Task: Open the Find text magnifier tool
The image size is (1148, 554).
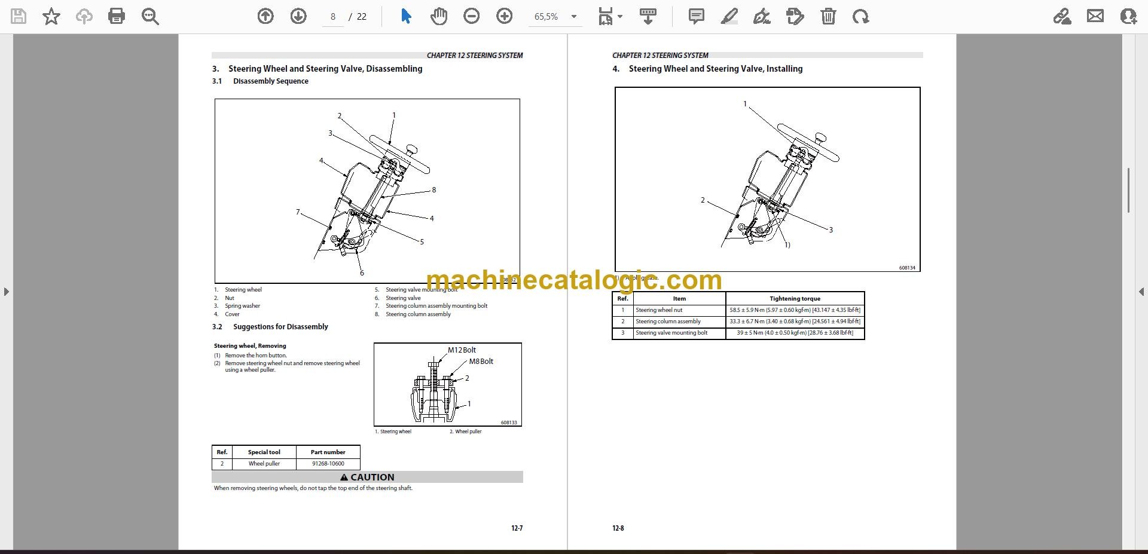Action: pos(150,16)
